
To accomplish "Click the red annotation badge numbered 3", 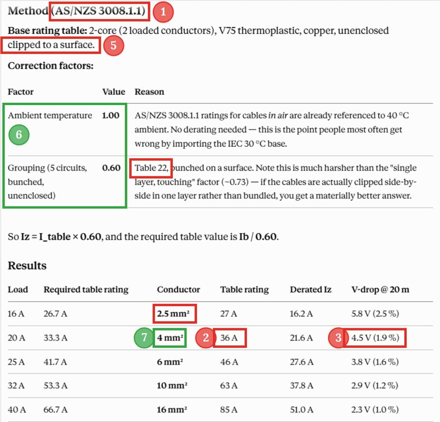I will [338, 338].
